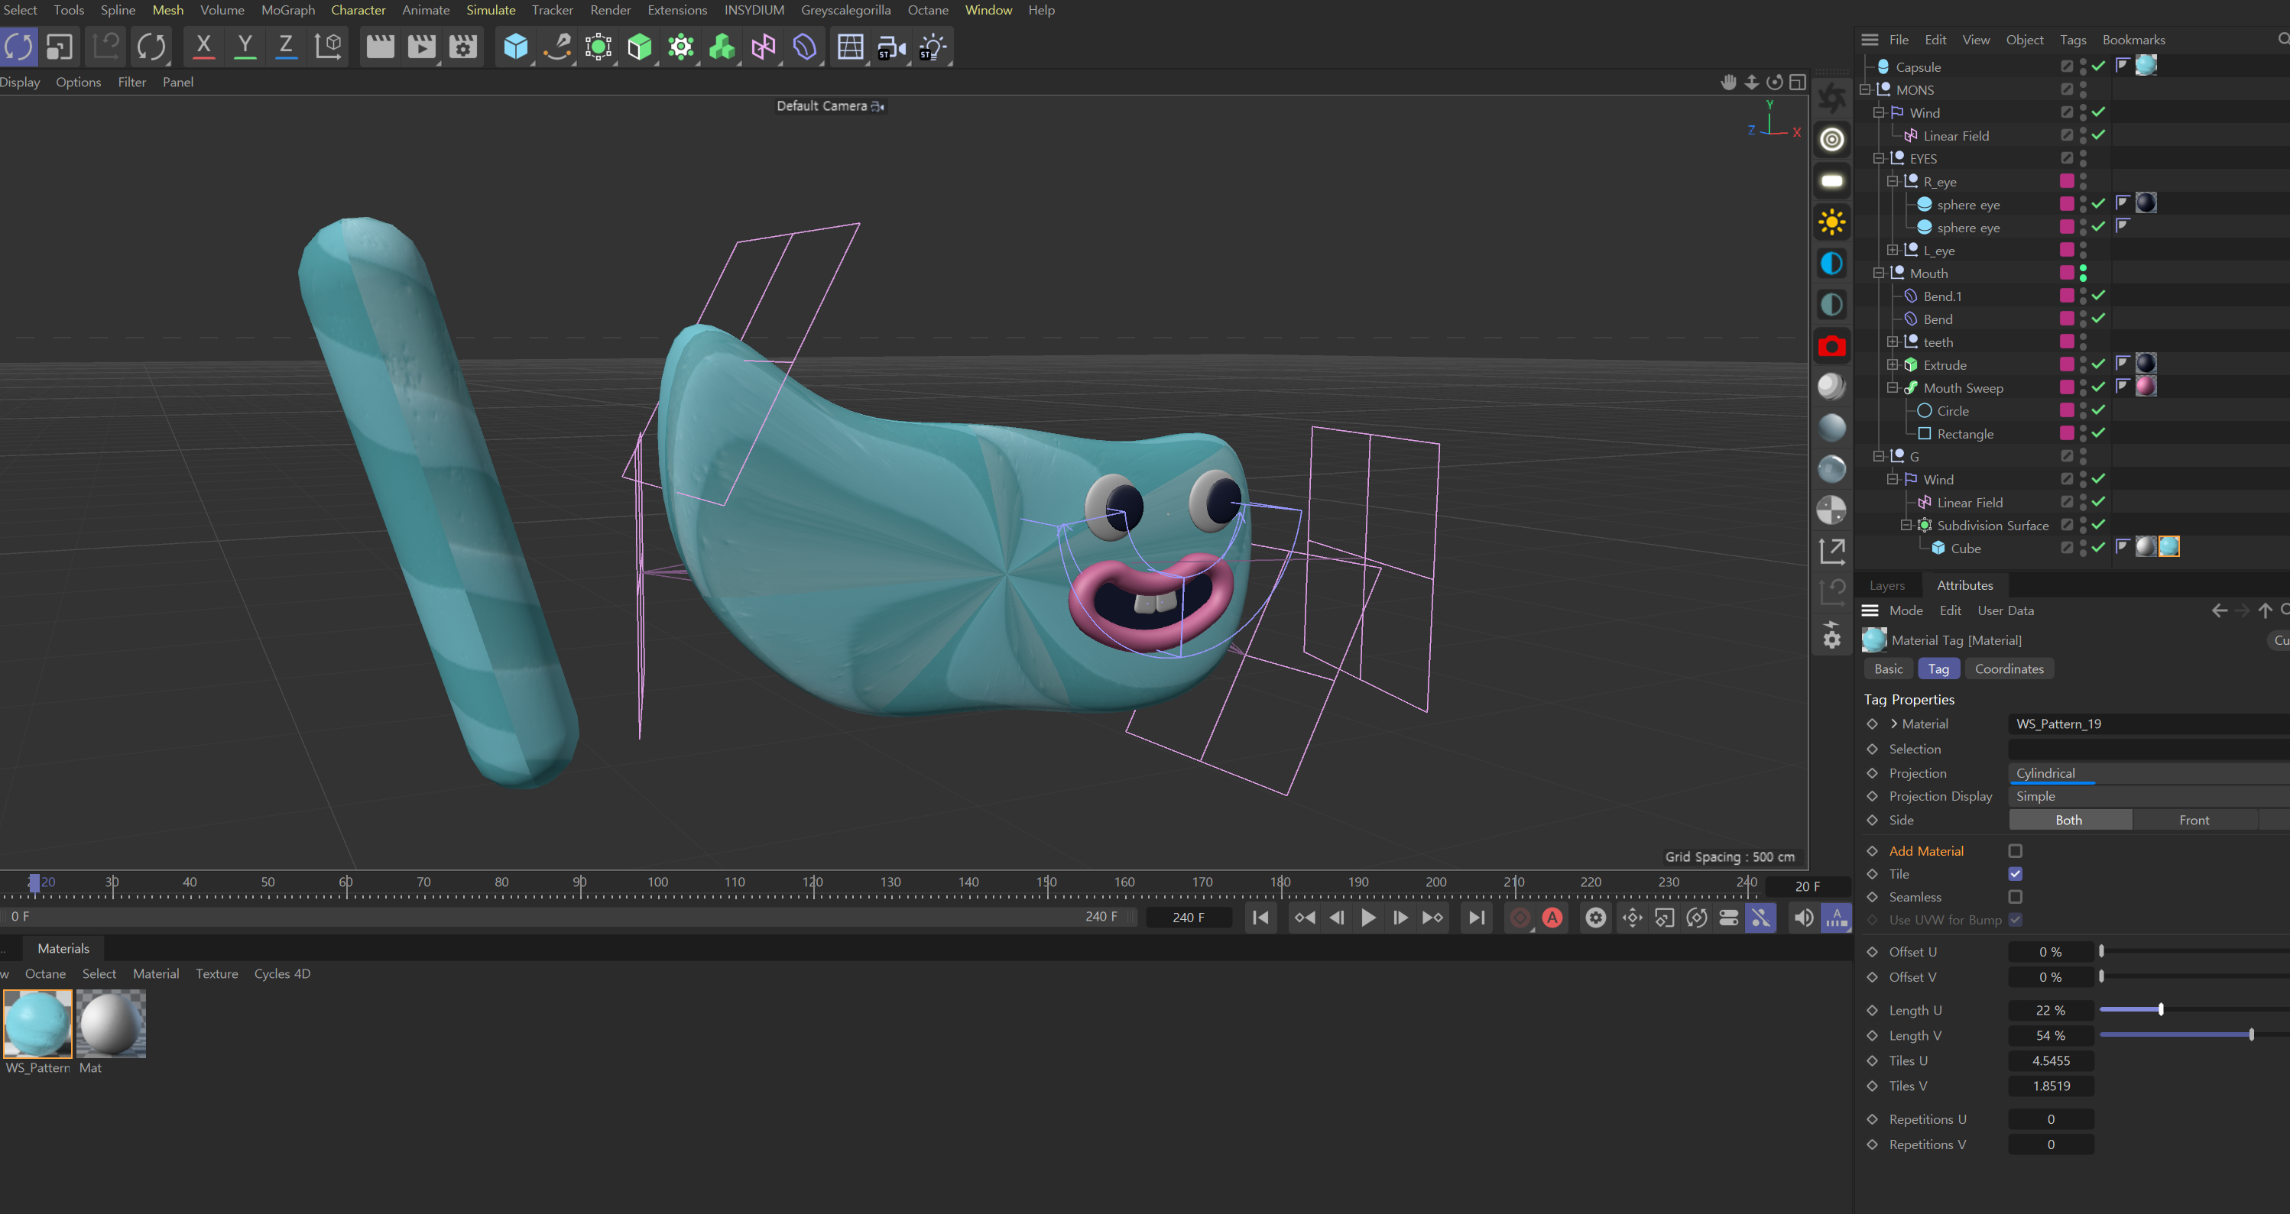This screenshot has width=2290, height=1214.
Task: Select the WS_Pattern material thumbnail
Action: 37,1024
